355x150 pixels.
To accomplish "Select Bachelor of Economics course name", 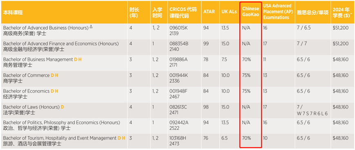I will click(26, 91).
